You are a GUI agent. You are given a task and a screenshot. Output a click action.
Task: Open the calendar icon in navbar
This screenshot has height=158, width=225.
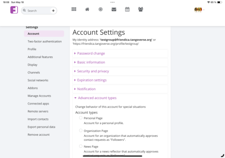click(x=127, y=9)
